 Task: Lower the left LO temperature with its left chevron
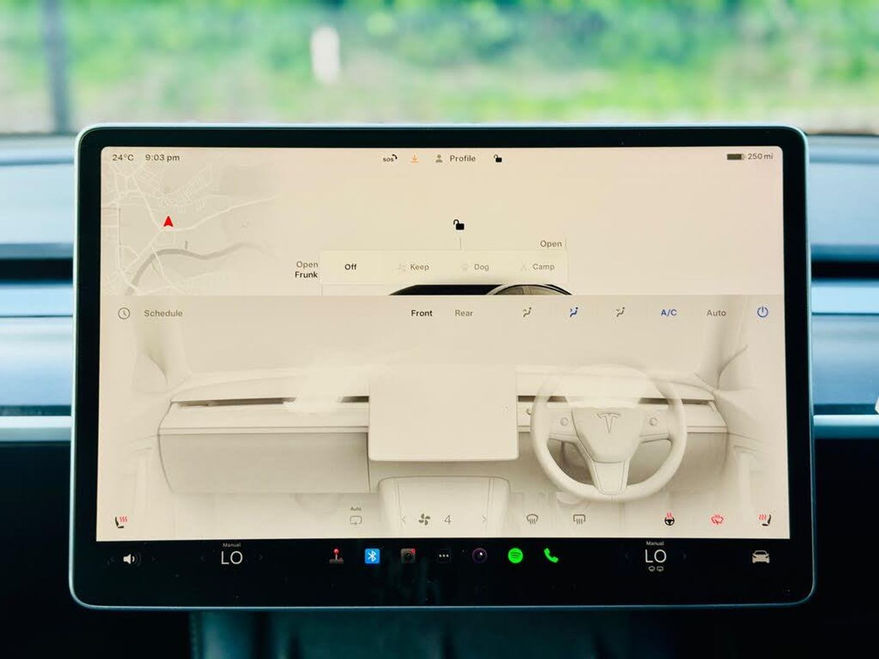pyautogui.click(x=203, y=558)
